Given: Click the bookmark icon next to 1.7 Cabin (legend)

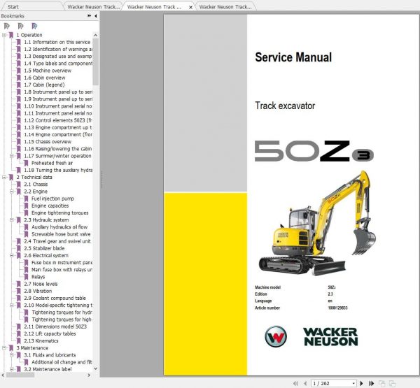Looking at the screenshot, I should click(x=19, y=85).
